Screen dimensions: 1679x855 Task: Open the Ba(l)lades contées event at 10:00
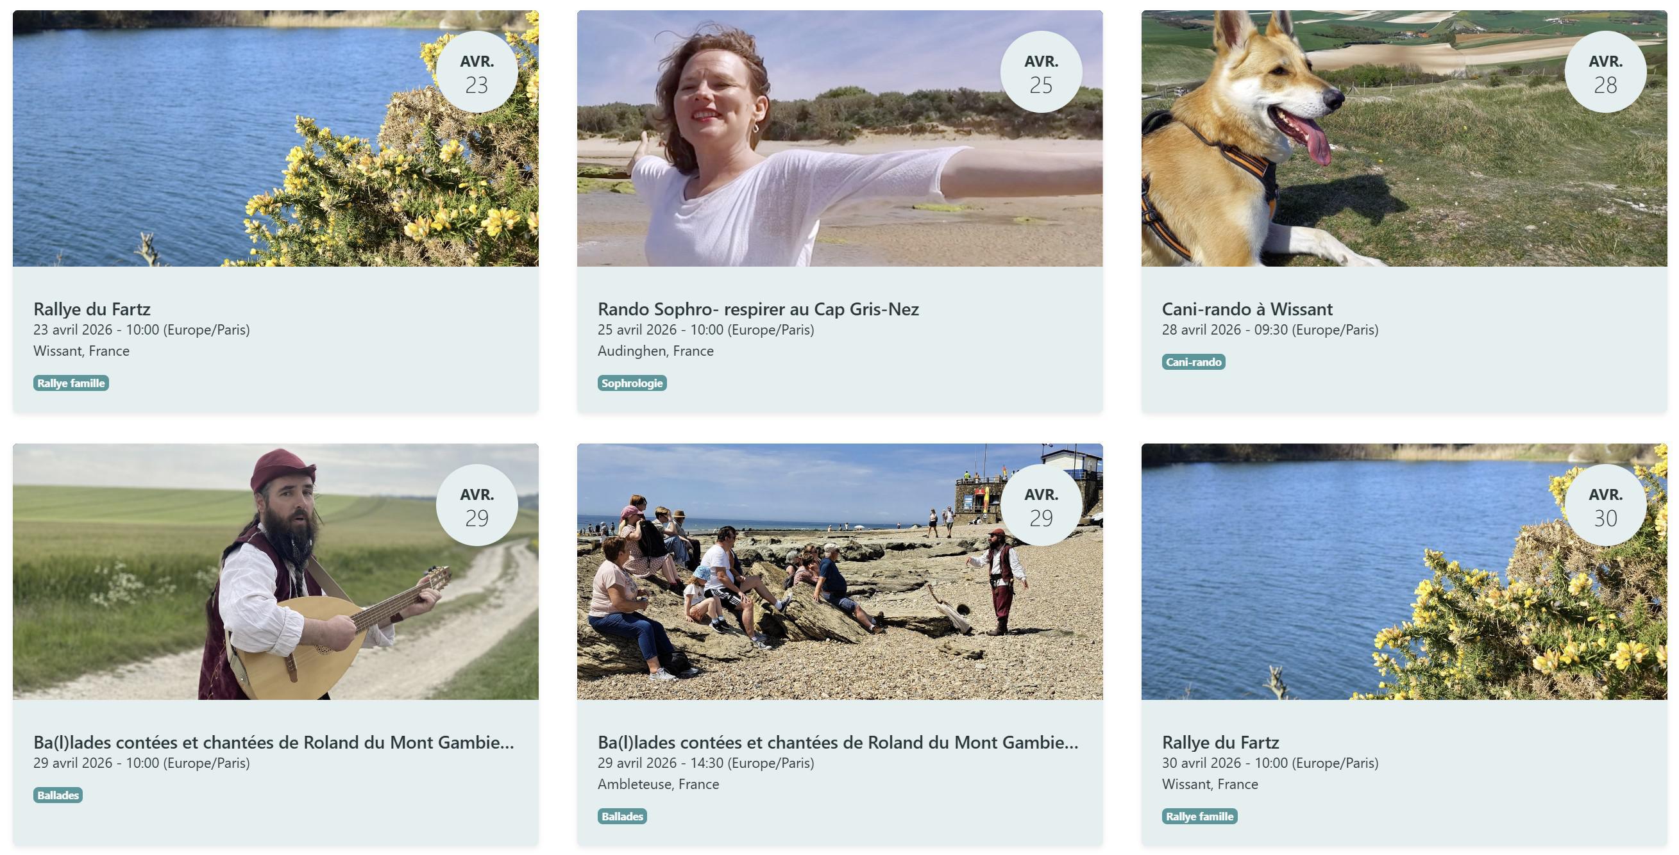[x=274, y=742]
